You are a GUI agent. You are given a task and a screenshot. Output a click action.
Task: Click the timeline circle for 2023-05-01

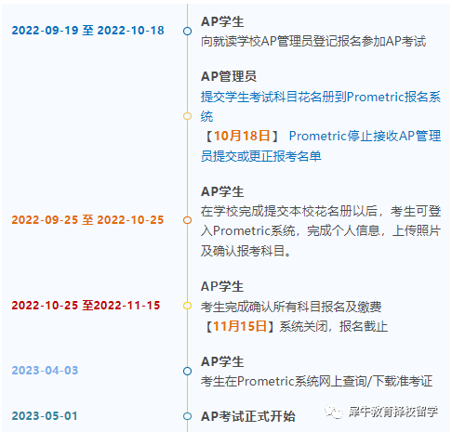click(x=187, y=416)
